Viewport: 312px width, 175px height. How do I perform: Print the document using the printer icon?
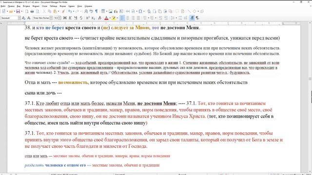[x=32, y=11]
